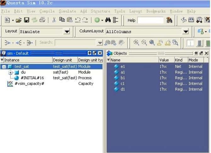The image size is (211, 153).
Task: Click the Print toolbar icon
Action: (42, 20)
